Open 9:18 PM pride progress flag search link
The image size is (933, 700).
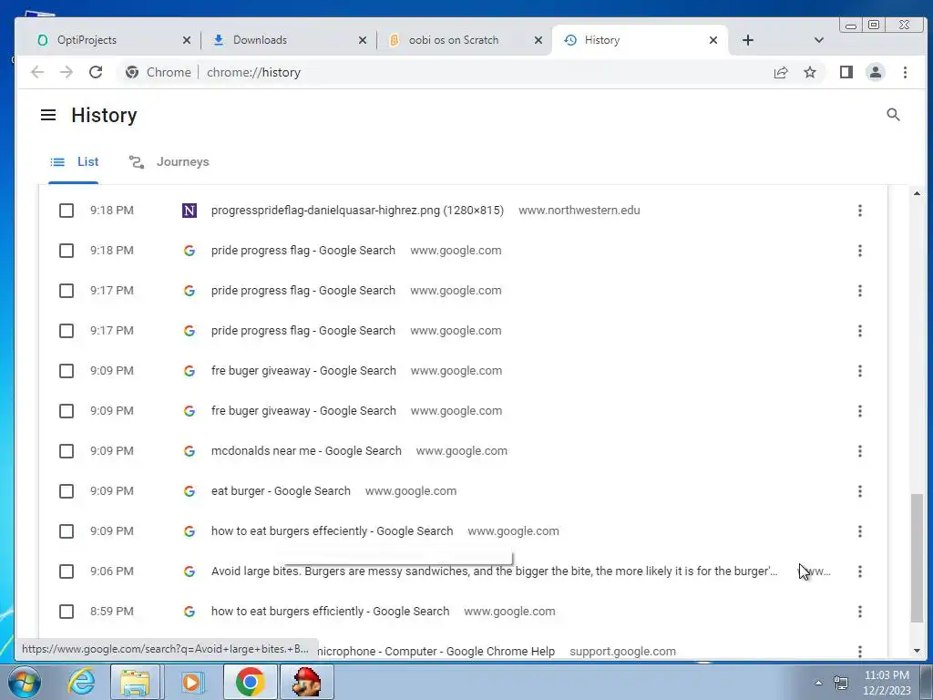pos(302,251)
